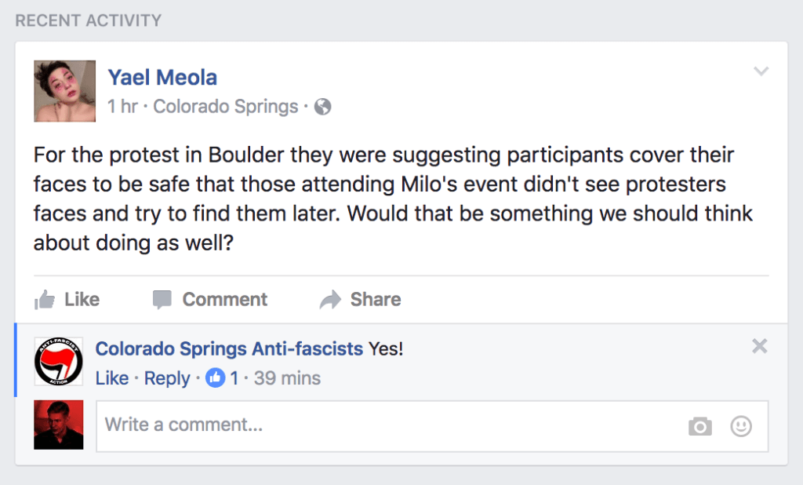Click the Write a comment input field

(432, 426)
